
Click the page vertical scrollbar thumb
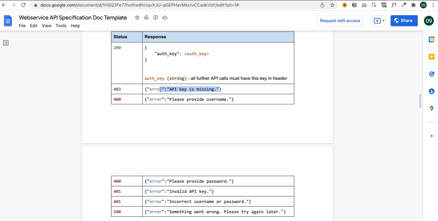coord(420,101)
